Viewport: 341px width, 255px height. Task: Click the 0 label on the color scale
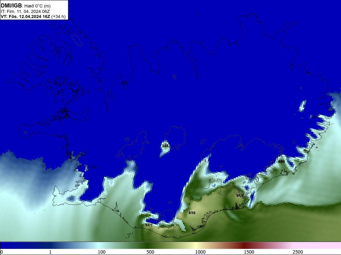click(2, 252)
